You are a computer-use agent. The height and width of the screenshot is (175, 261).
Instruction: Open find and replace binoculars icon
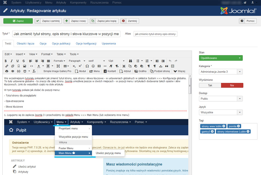tap(130, 61)
